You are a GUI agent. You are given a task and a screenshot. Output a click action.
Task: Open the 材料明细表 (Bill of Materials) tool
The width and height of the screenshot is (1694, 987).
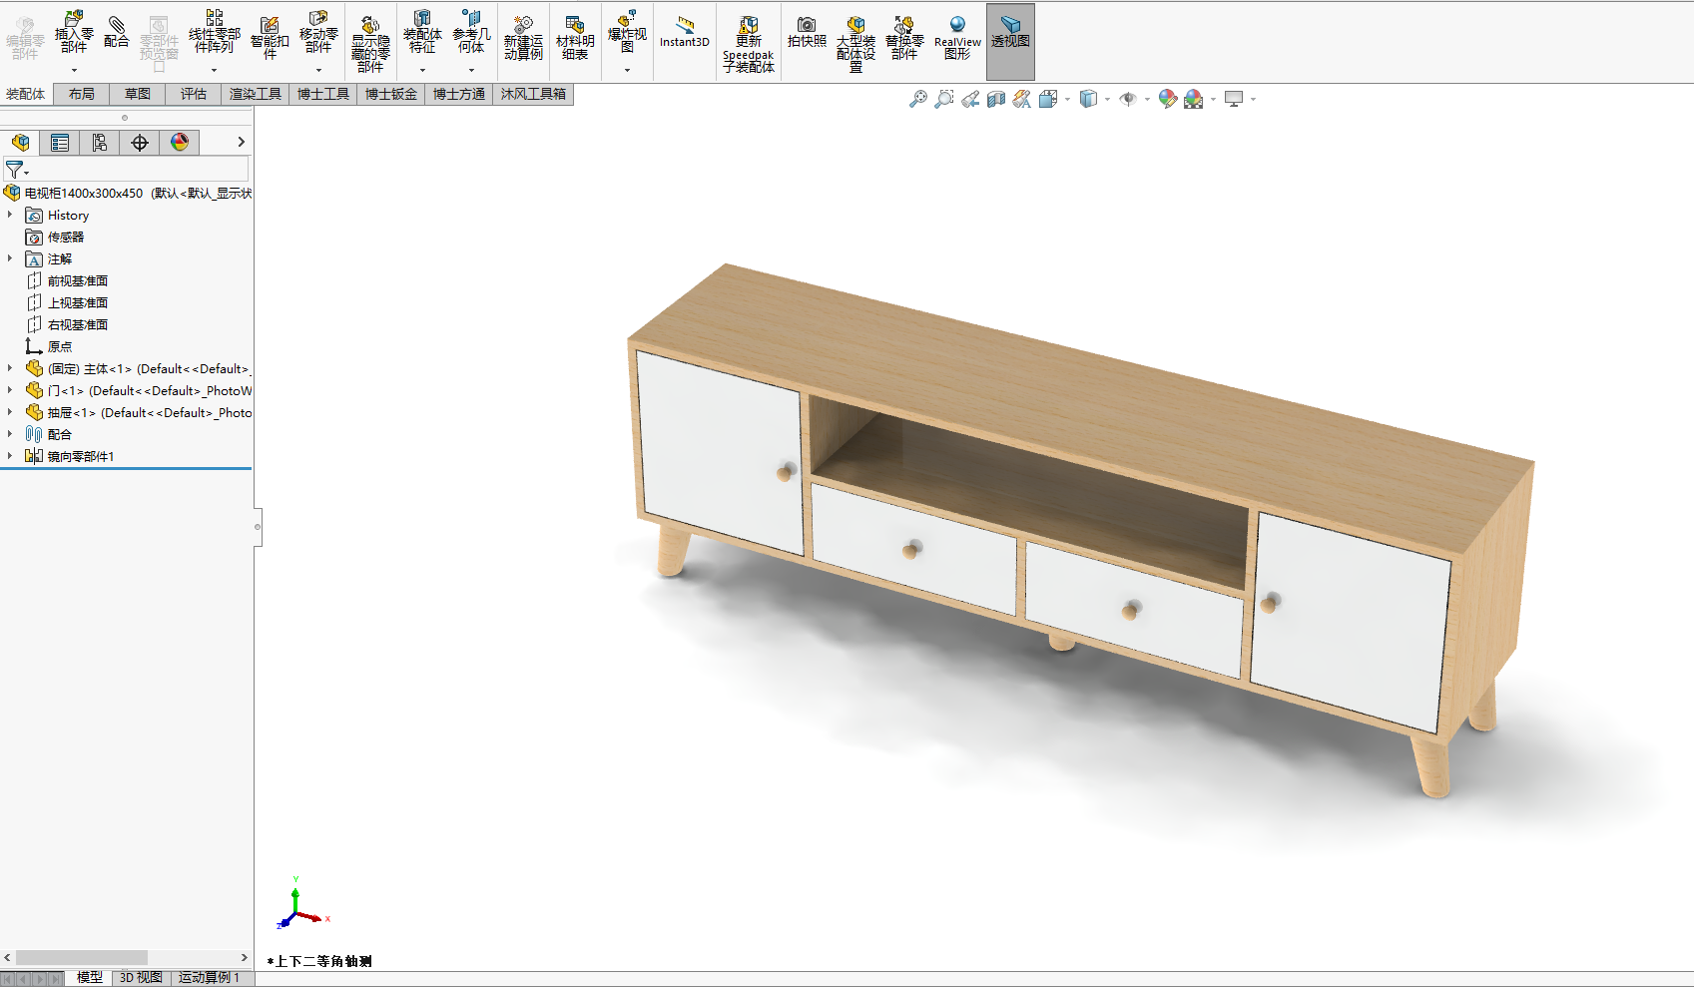[575, 38]
